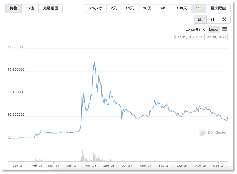Open the Dec 14, 2021 end date field
Viewport: 237px width, 174px height.
pyautogui.click(x=216, y=37)
